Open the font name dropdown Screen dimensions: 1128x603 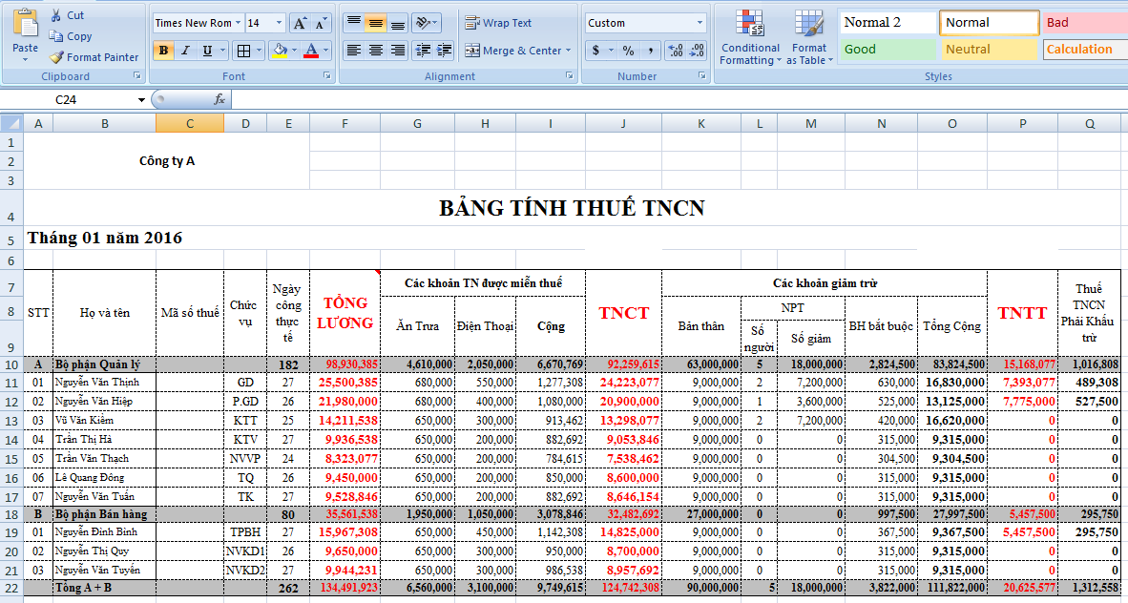point(237,23)
